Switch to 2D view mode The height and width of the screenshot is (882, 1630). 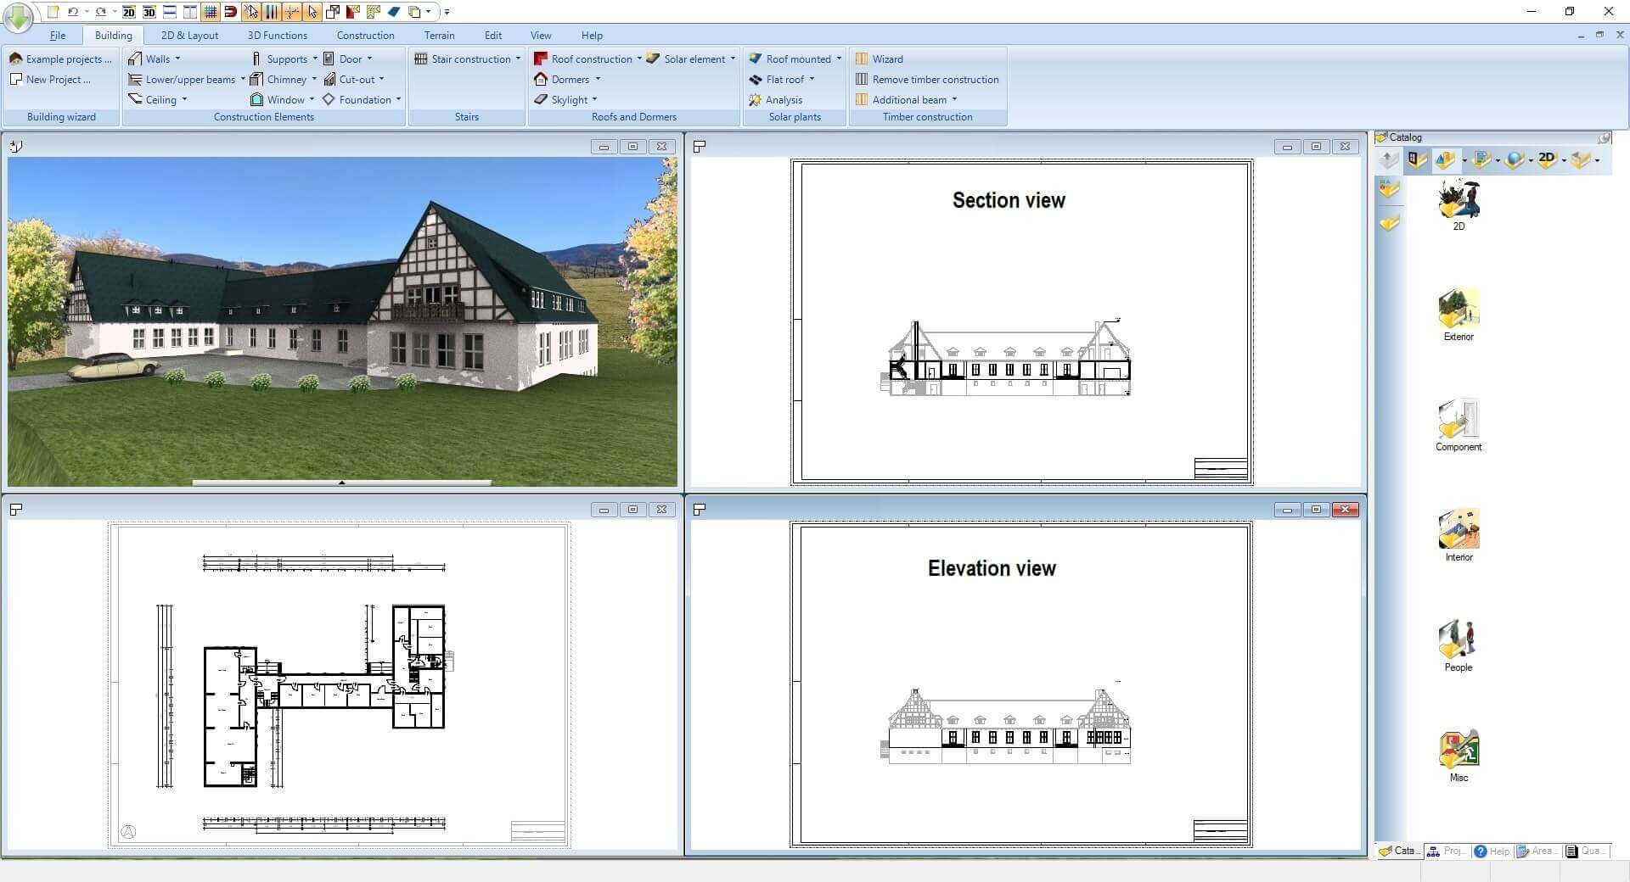[128, 12]
